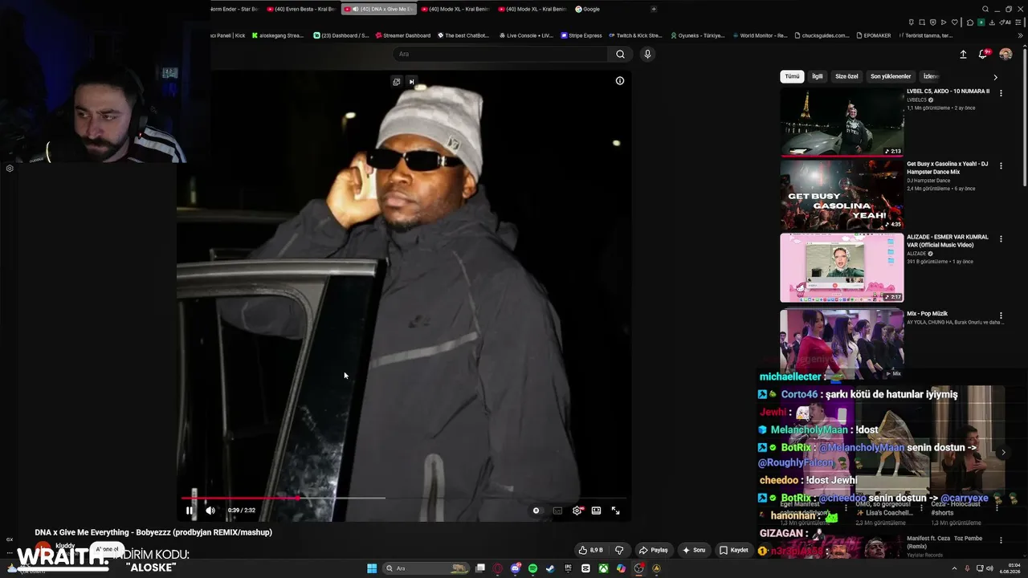Open the Xbox app from the taskbar
1028x578 pixels.
(x=603, y=568)
